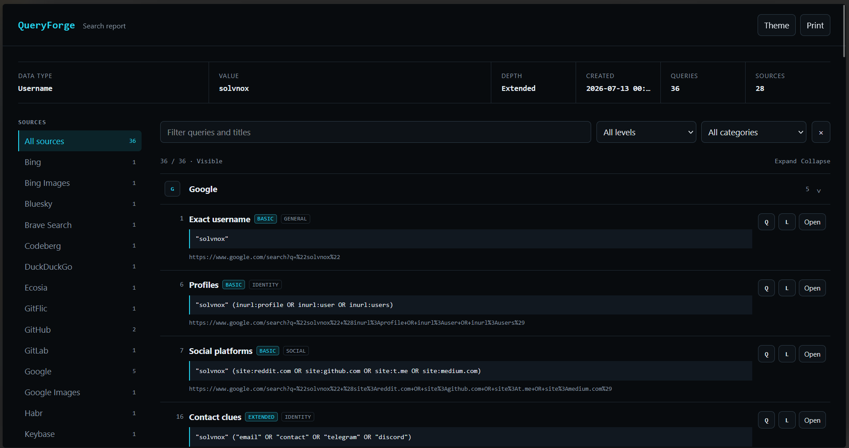Click the solvnox value in the header

(234, 88)
